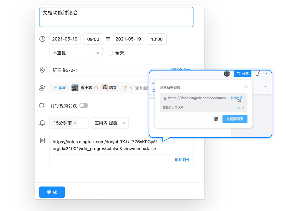The width and height of the screenshot is (286, 211).
Task: Open the 应用内 提醒 dropdown
Action: (x=110, y=123)
